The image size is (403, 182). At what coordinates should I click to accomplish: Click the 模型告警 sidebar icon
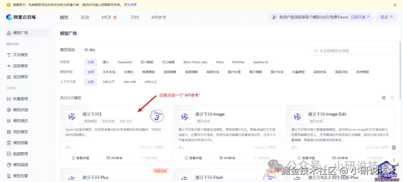[x=9, y=176]
